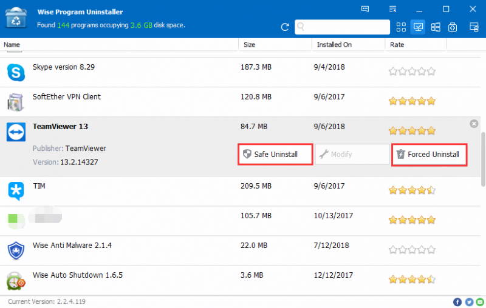Rate SoftEther VPN Client stars

(x=412, y=101)
